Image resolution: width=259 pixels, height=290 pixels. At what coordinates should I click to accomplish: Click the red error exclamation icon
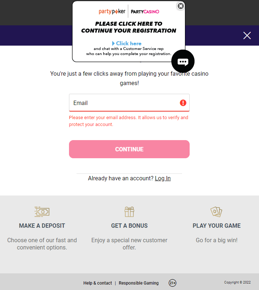tap(183, 103)
